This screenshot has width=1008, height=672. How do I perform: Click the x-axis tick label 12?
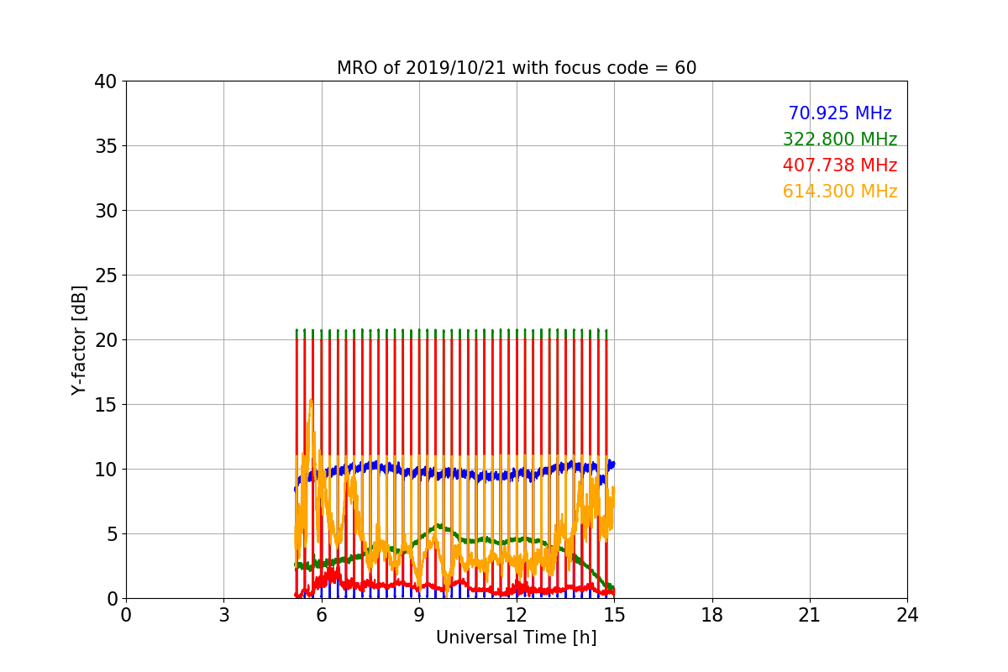pyautogui.click(x=517, y=615)
